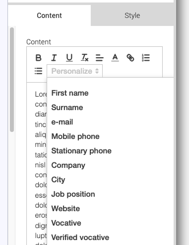The image size is (189, 245).
Task: Create a numbered list
Action: [146, 58]
